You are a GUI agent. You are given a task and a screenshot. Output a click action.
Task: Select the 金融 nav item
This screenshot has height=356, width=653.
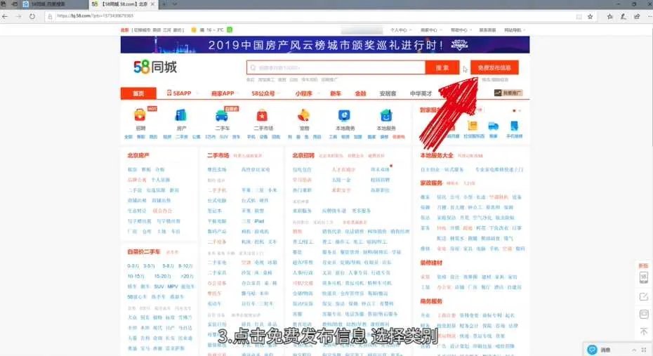point(360,93)
